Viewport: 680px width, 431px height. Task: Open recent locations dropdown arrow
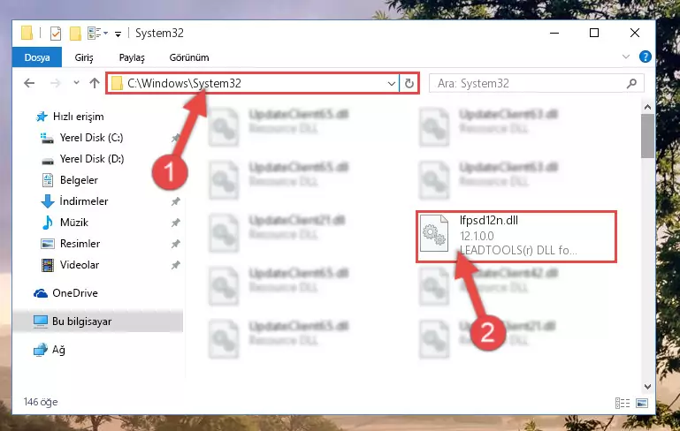pyautogui.click(x=76, y=83)
